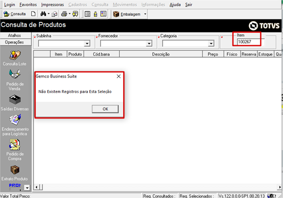The image size is (283, 198).
Task: Click the Reg. Selecionados status field
Action: pos(198,196)
